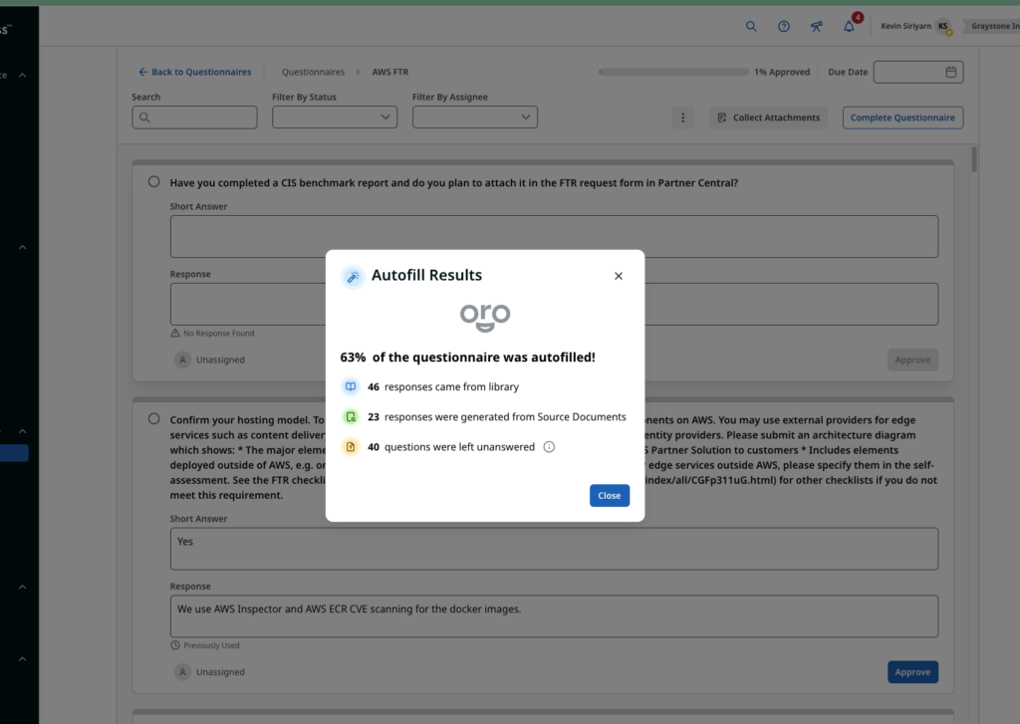Image resolution: width=1020 pixels, height=724 pixels.
Task: Click the page vertical scrollbar
Action: (974, 159)
